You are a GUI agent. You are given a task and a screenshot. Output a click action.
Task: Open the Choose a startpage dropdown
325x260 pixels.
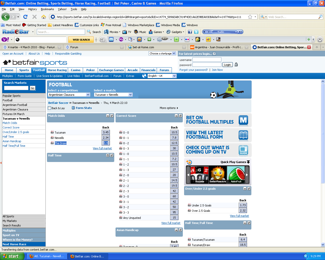click(x=162, y=53)
